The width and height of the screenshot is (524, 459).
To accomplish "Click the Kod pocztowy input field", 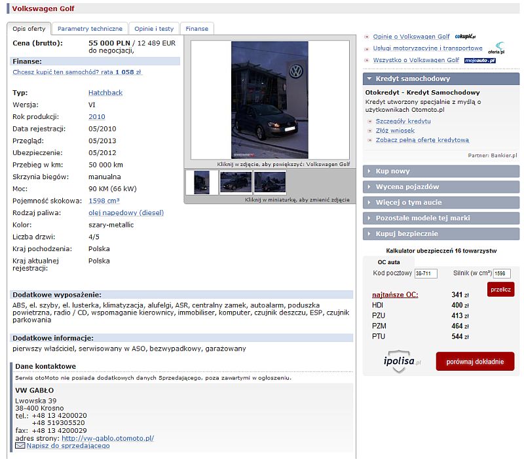I will click(426, 273).
